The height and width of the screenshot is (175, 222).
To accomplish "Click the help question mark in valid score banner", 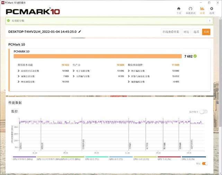I will pos(210,21).
